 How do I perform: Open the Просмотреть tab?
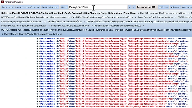click(x=7, y=7)
